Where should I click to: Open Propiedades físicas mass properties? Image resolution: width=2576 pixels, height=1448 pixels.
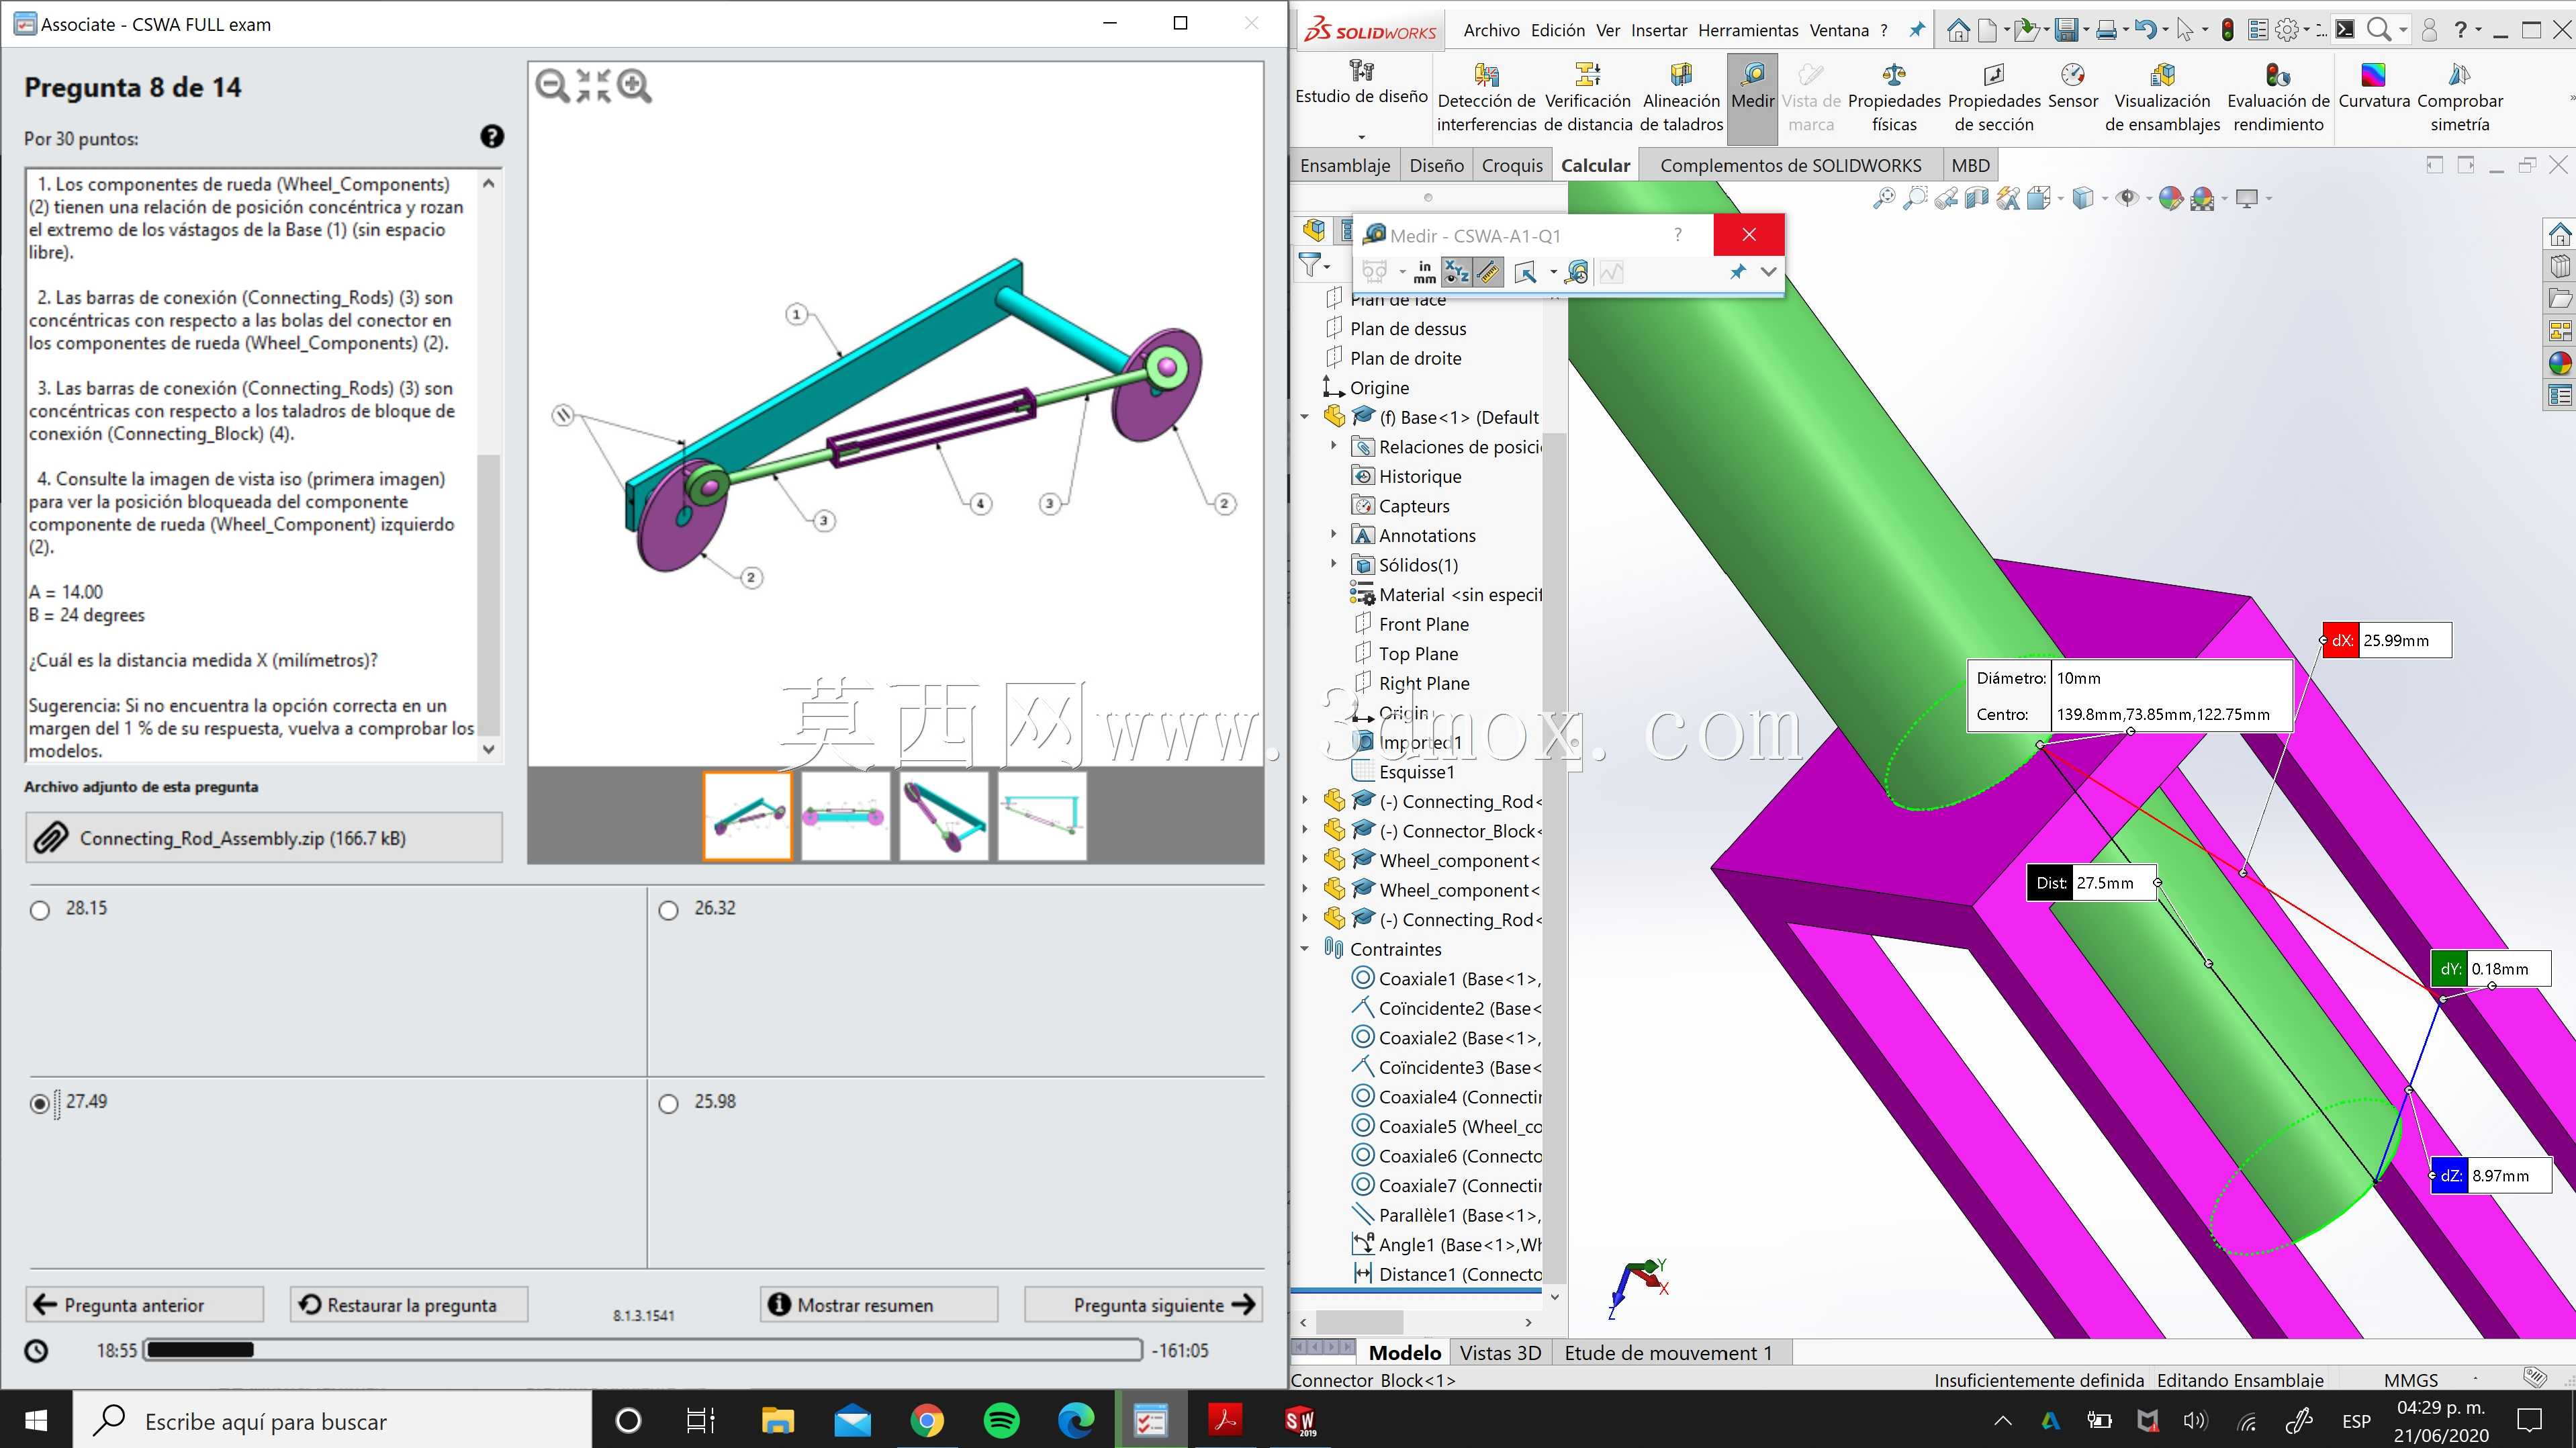click(x=1894, y=98)
